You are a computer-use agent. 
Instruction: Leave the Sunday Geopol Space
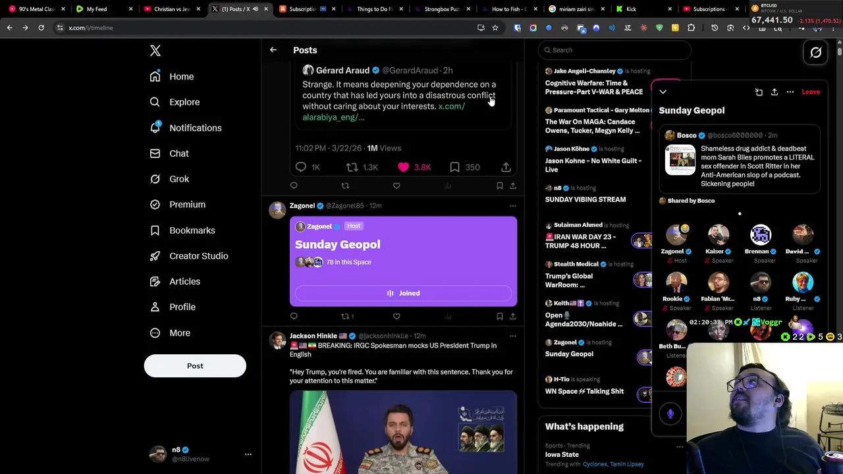pos(811,92)
